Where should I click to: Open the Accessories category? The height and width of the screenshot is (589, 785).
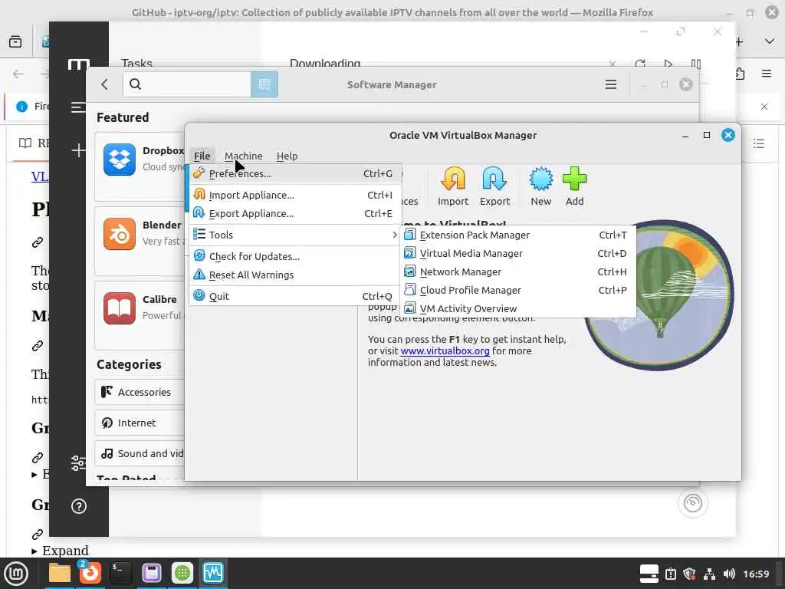[x=140, y=392]
